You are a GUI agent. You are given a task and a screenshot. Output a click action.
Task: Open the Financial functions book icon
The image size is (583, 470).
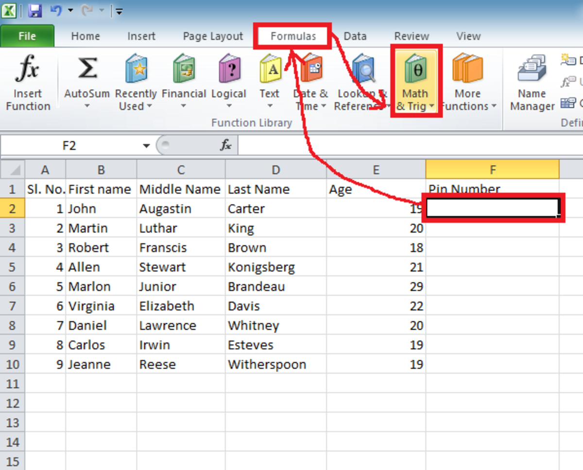click(184, 69)
